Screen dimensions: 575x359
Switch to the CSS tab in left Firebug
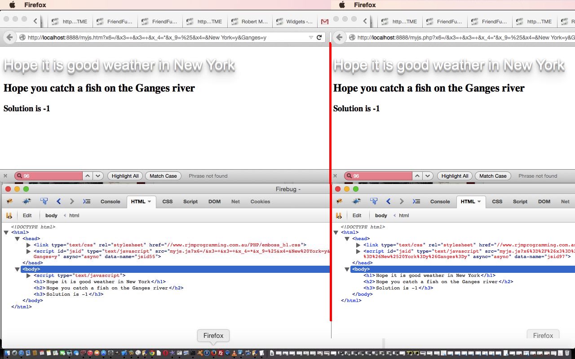point(168,201)
